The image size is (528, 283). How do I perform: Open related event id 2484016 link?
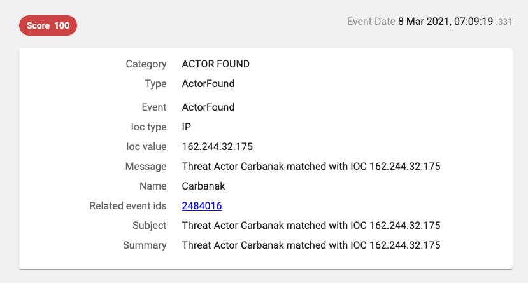(202, 205)
